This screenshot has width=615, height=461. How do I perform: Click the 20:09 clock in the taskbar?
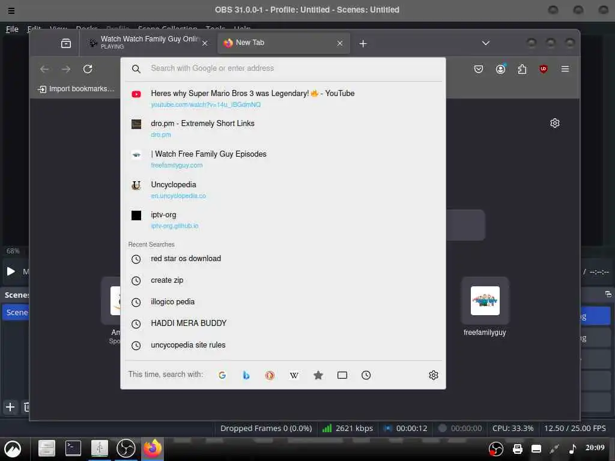coord(595,448)
